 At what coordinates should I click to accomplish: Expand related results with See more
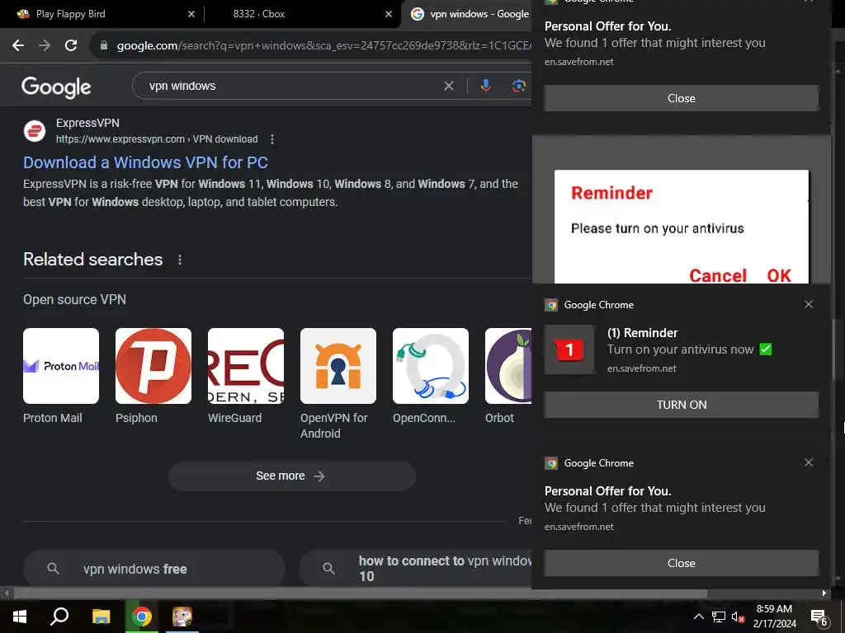click(292, 476)
